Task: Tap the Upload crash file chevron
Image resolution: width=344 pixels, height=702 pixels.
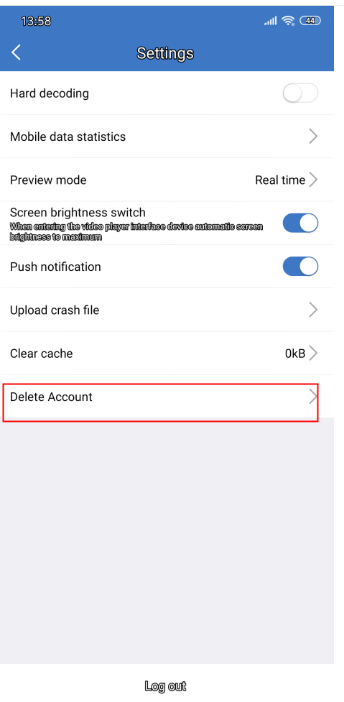Action: click(313, 310)
